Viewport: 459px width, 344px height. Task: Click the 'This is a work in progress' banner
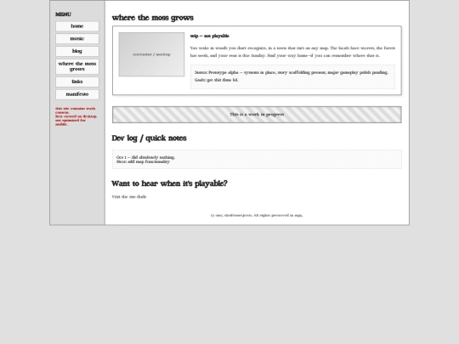[x=257, y=115]
